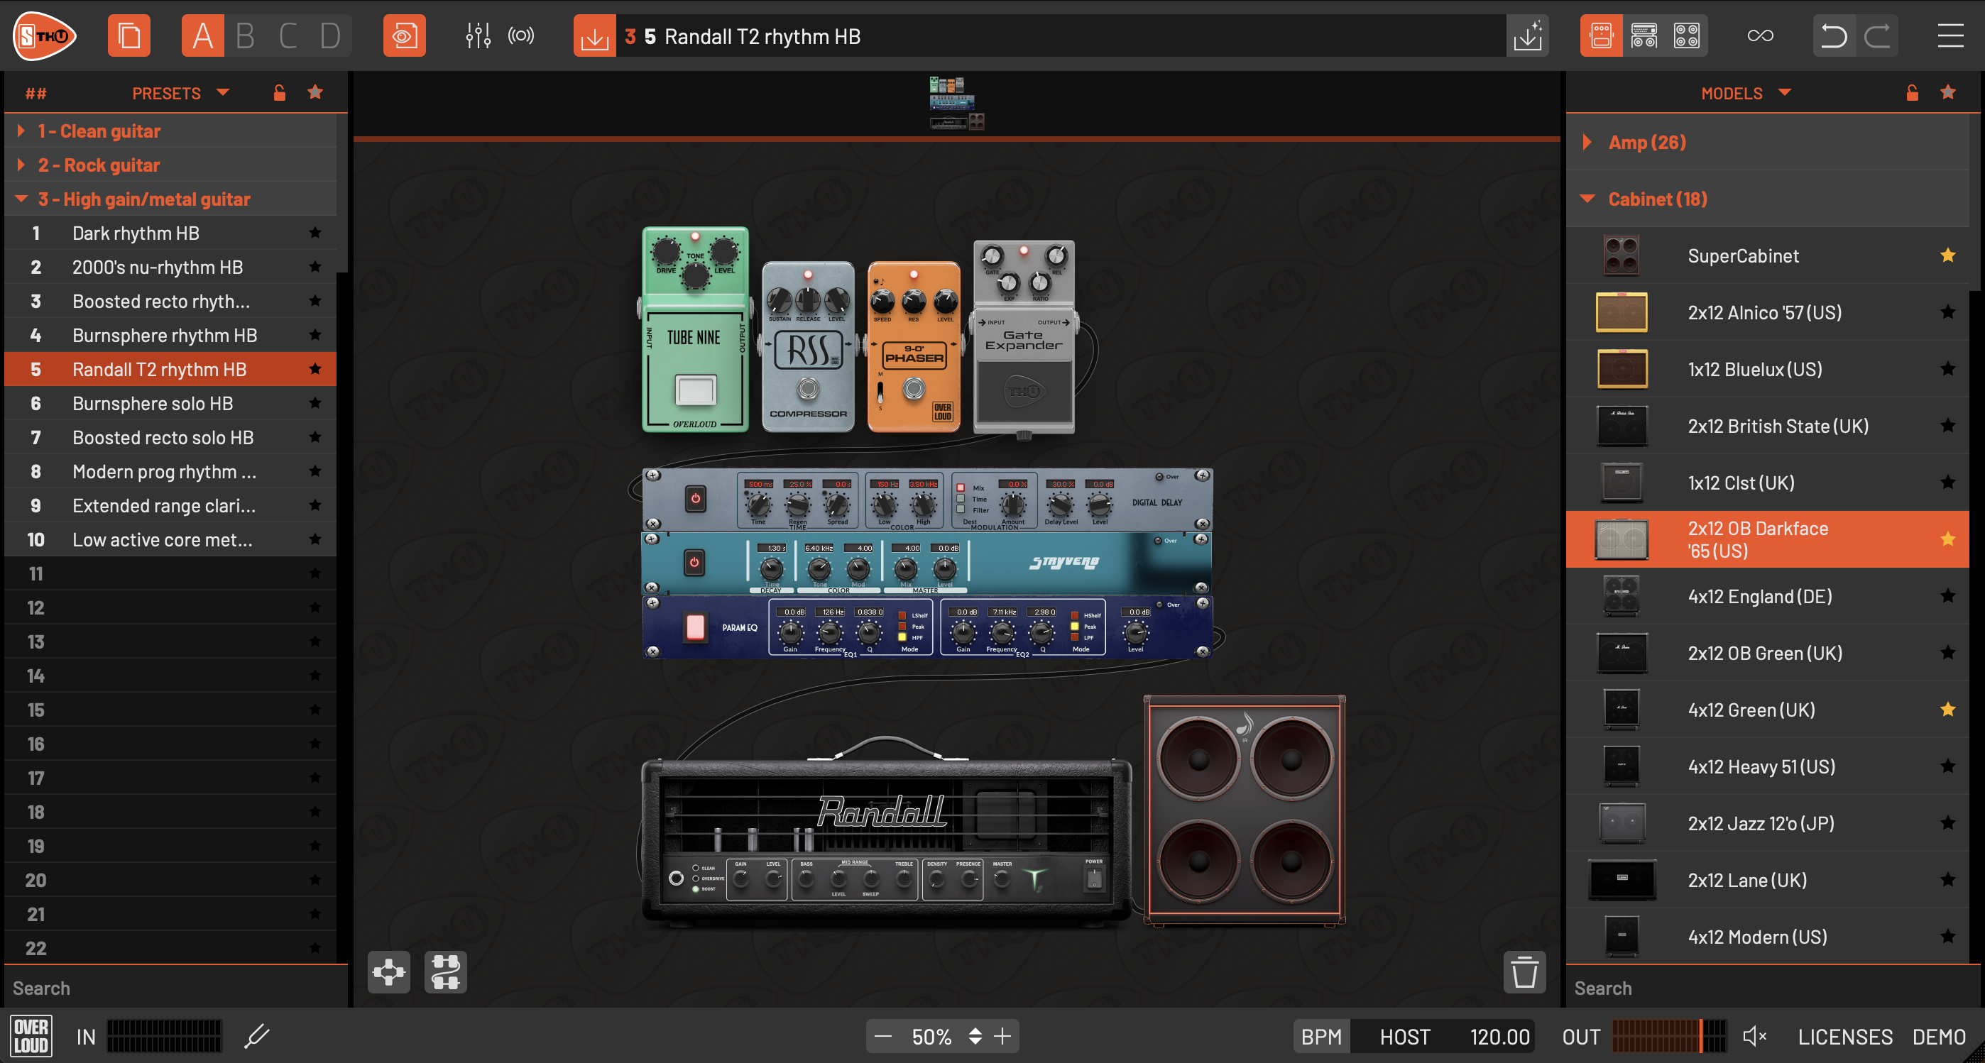Switch to snapshot B
The width and height of the screenshot is (1985, 1063).
[x=245, y=36]
